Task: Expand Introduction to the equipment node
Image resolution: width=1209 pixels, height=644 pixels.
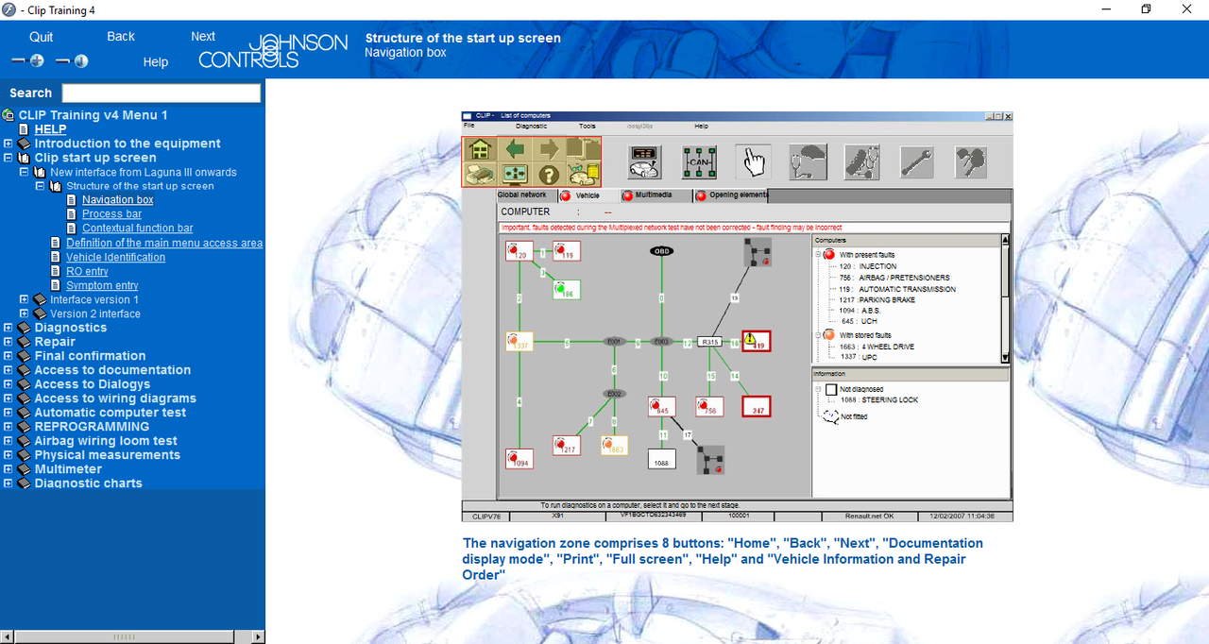Action: click(x=9, y=144)
